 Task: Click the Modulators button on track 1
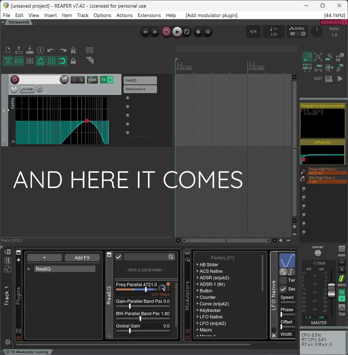(x=140, y=89)
